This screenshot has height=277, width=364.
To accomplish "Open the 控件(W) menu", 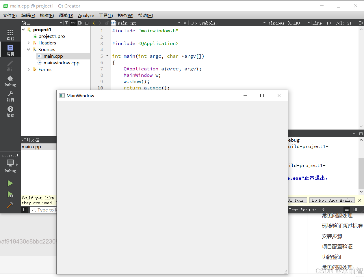I will tap(125, 15).
